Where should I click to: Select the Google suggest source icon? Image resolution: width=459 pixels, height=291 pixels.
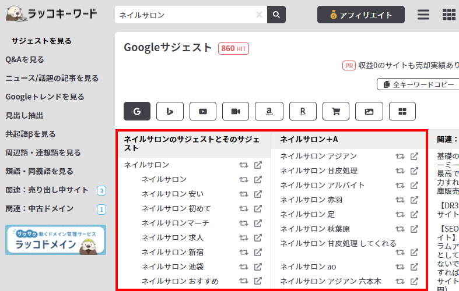(x=137, y=111)
